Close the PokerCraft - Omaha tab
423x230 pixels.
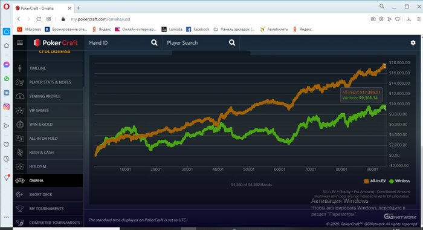[x=69, y=8]
